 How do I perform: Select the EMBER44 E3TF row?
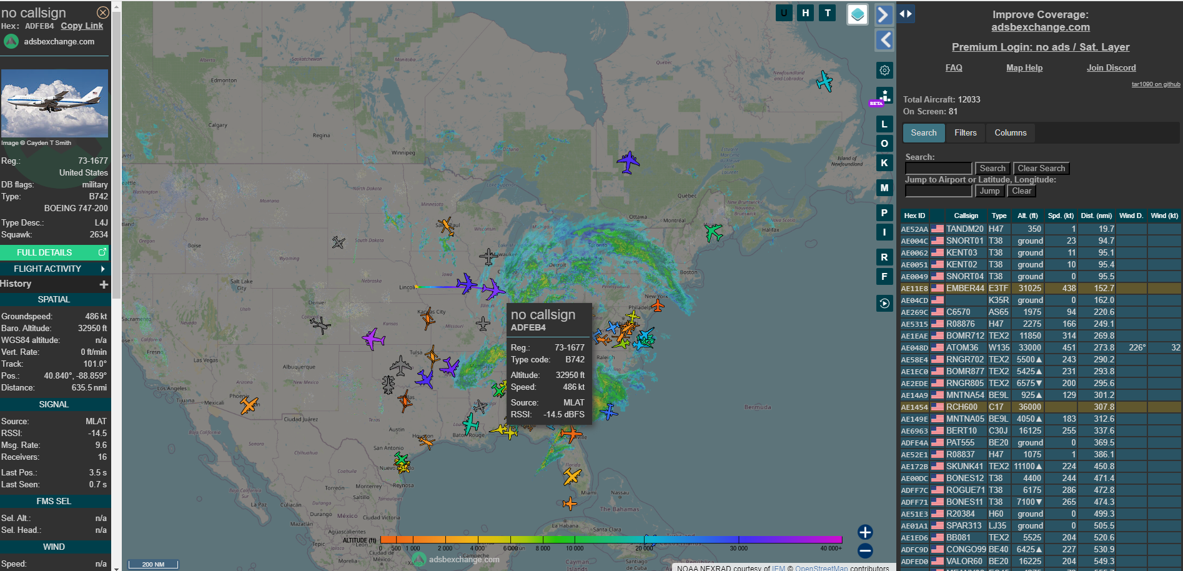pyautogui.click(x=1041, y=288)
